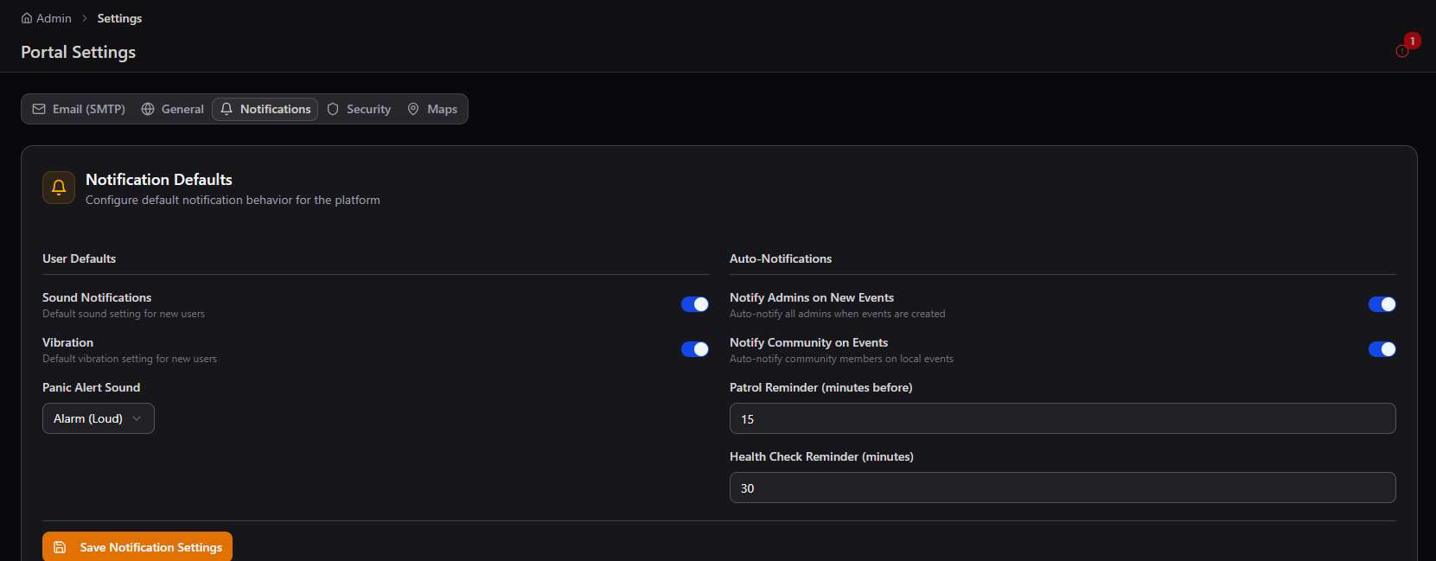Click Save Notification Settings button
Viewport: 1436px width, 561px height.
[137, 547]
